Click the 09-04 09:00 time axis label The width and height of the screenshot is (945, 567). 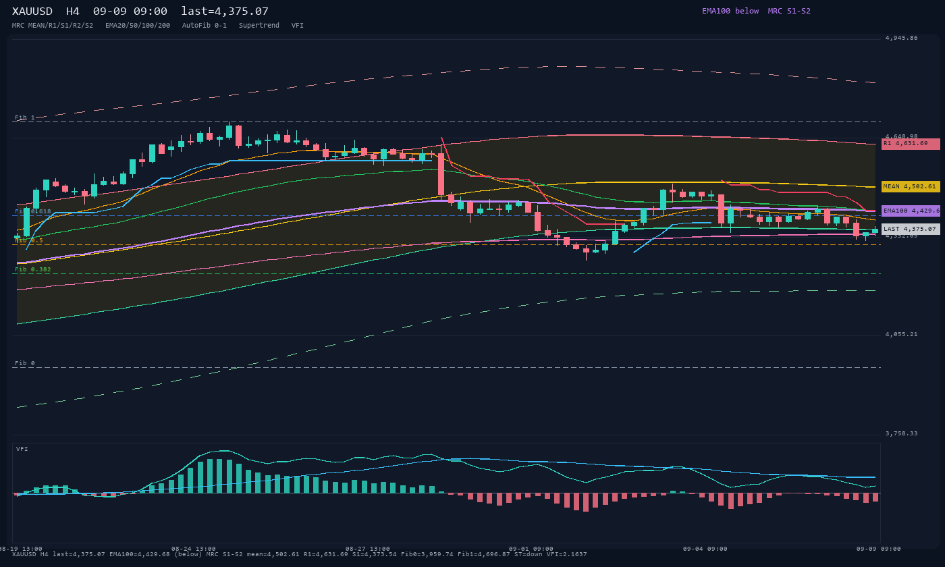coord(705,549)
